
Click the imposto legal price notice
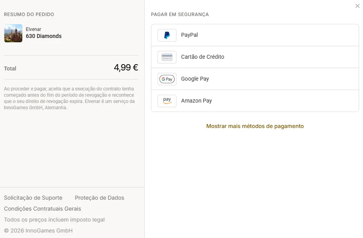(x=54, y=220)
